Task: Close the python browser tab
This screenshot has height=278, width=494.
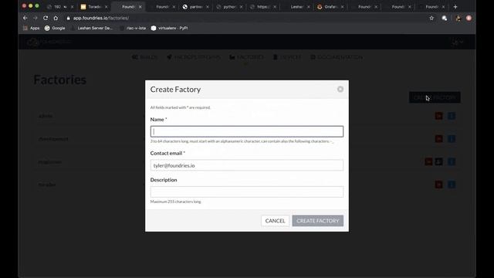Action: pos(242,7)
